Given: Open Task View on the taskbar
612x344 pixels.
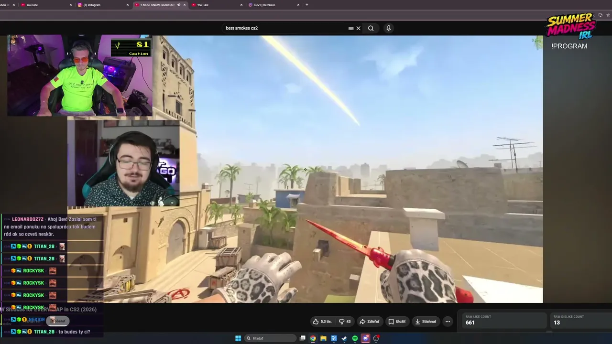Looking at the screenshot, I should point(303,338).
